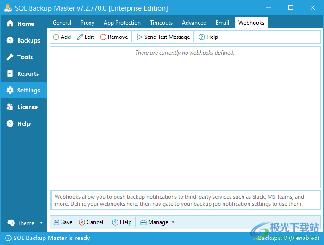The image size is (324, 245).
Task: Click the Remove button label
Action: click(118, 37)
